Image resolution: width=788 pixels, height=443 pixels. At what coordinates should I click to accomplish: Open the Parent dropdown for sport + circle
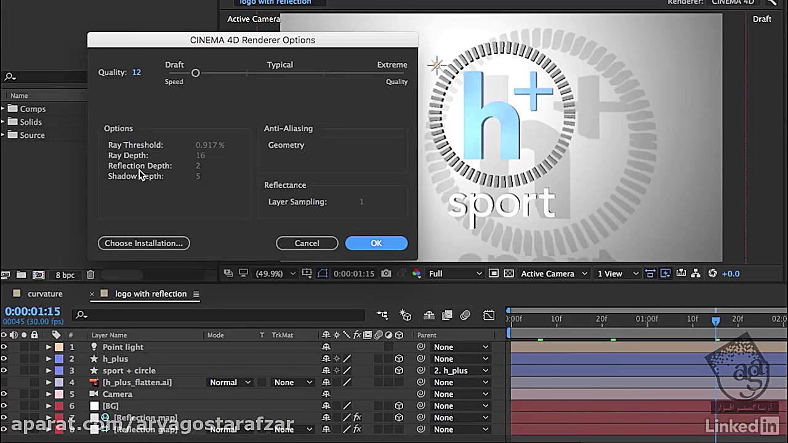pyautogui.click(x=460, y=370)
